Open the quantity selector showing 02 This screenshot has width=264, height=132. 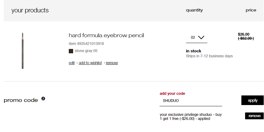(x=196, y=38)
